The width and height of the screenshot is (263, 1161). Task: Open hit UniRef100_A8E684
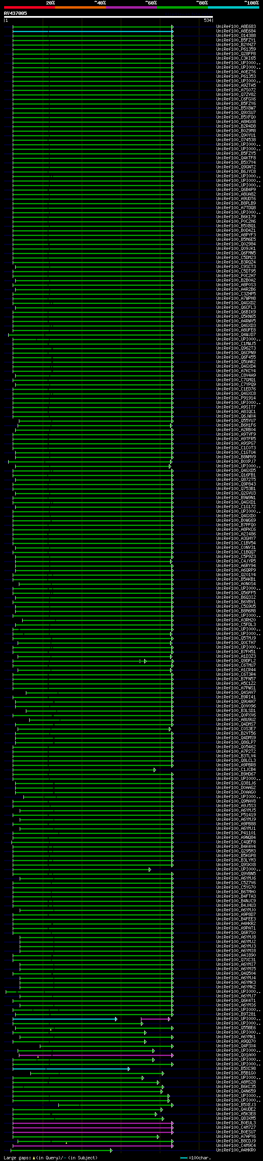click(x=236, y=31)
